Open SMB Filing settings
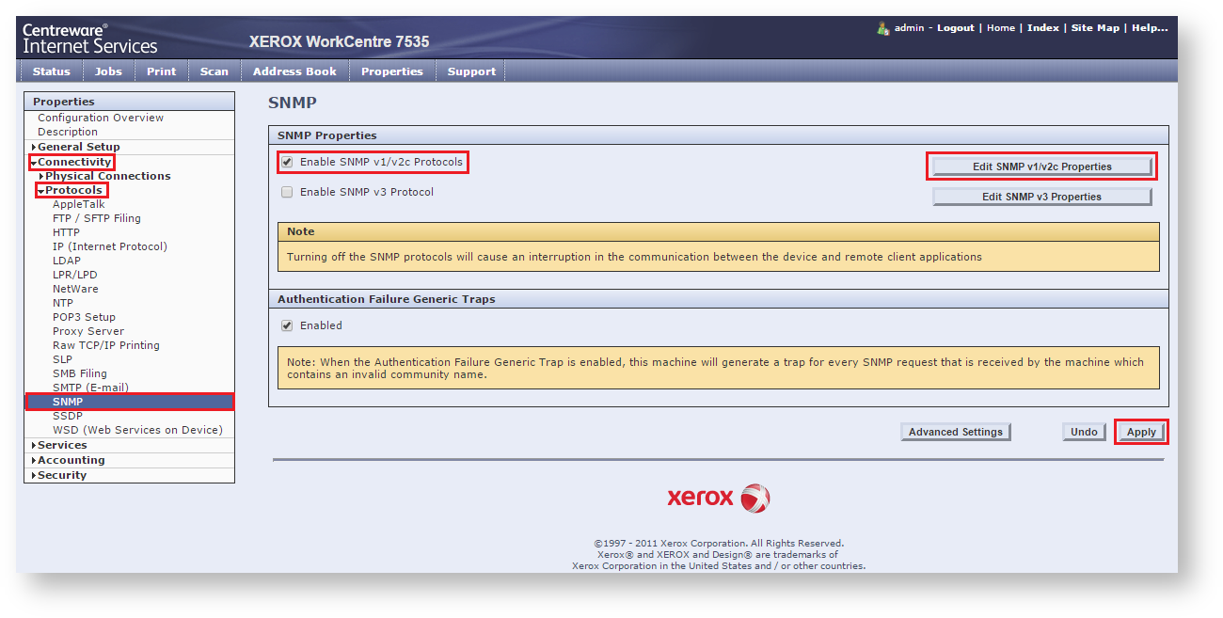The height and width of the screenshot is (618, 1223). [x=80, y=373]
